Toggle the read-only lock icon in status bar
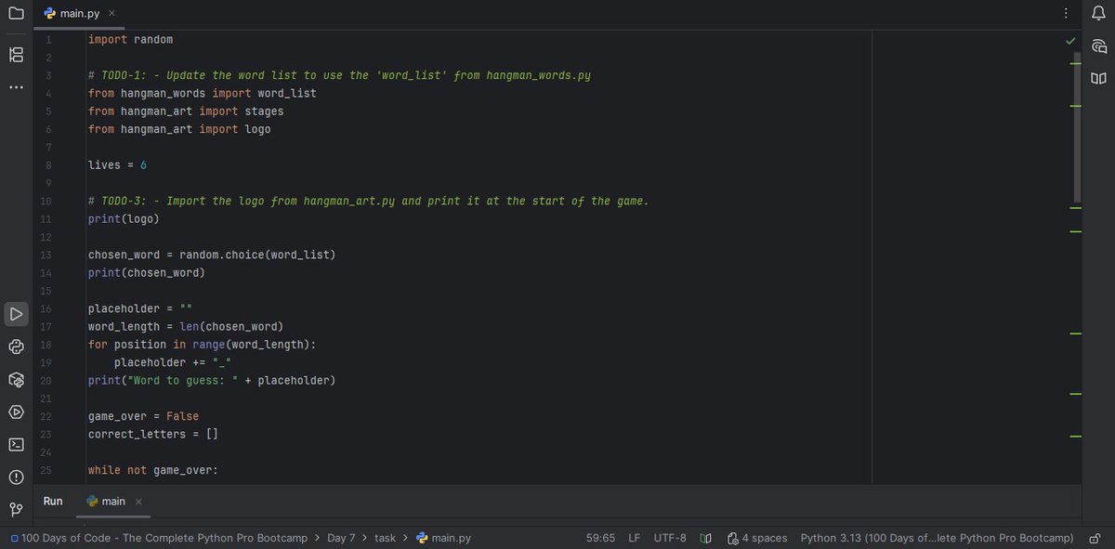 [x=1095, y=538]
